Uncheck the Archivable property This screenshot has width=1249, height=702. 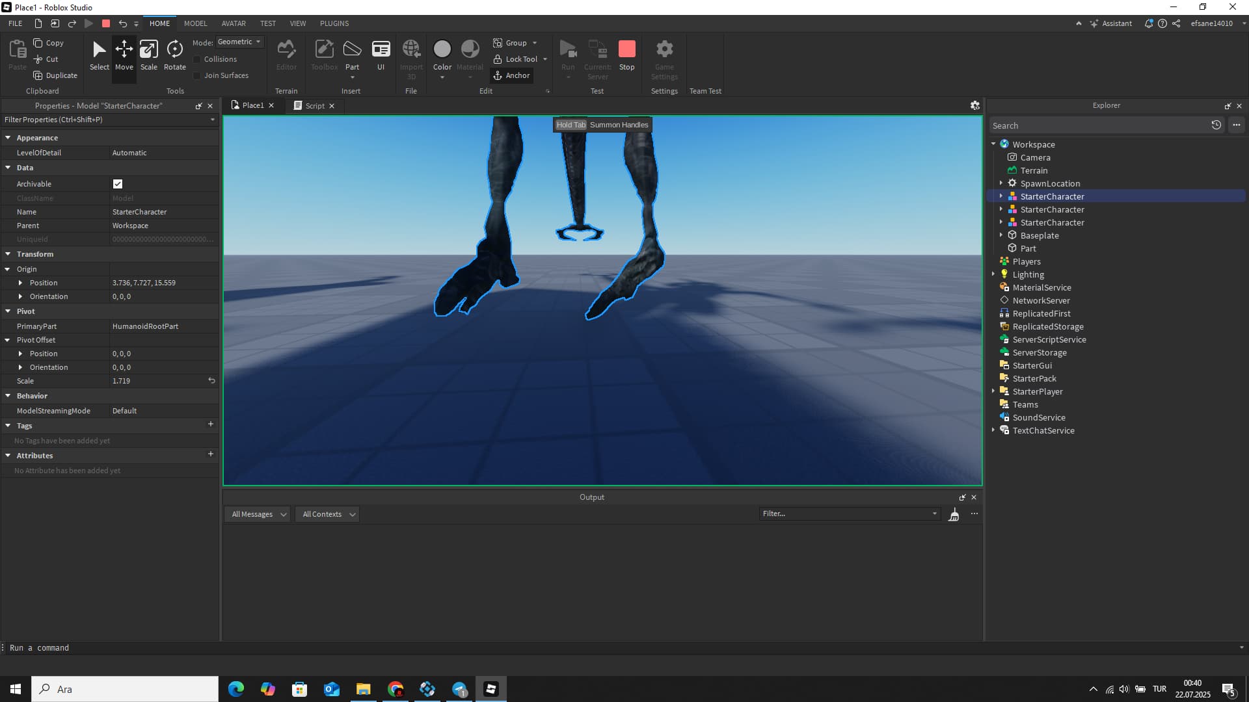(118, 184)
